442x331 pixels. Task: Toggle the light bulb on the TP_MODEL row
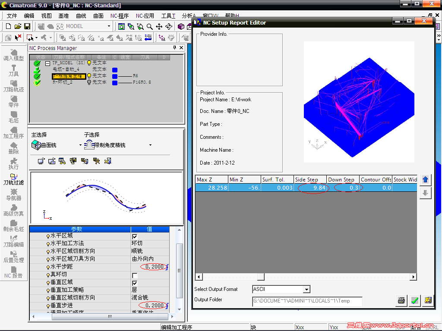coord(89,63)
